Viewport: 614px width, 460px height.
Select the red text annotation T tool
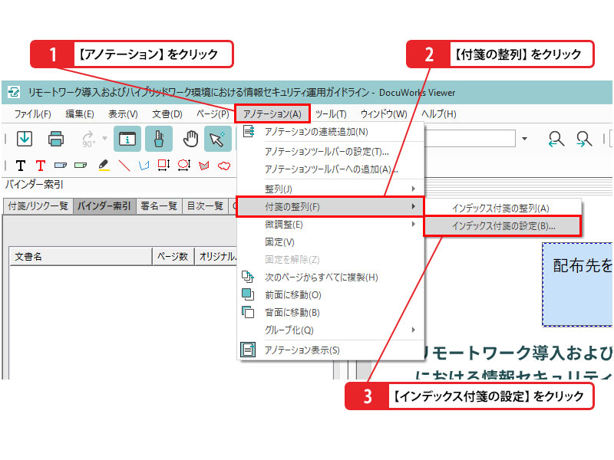(41, 166)
